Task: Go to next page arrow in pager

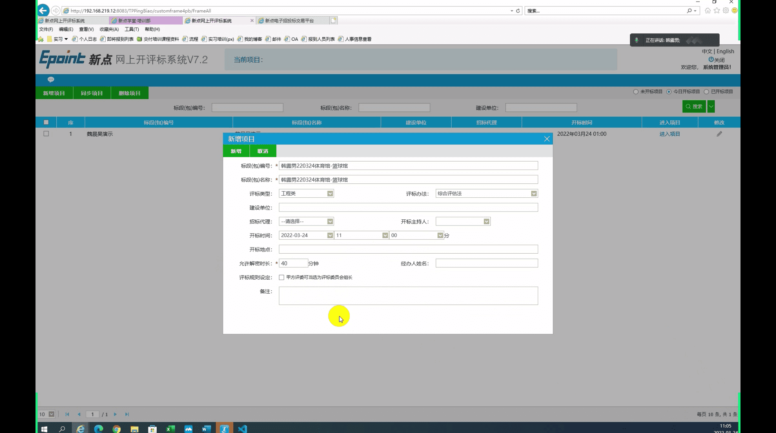Action: pyautogui.click(x=115, y=414)
